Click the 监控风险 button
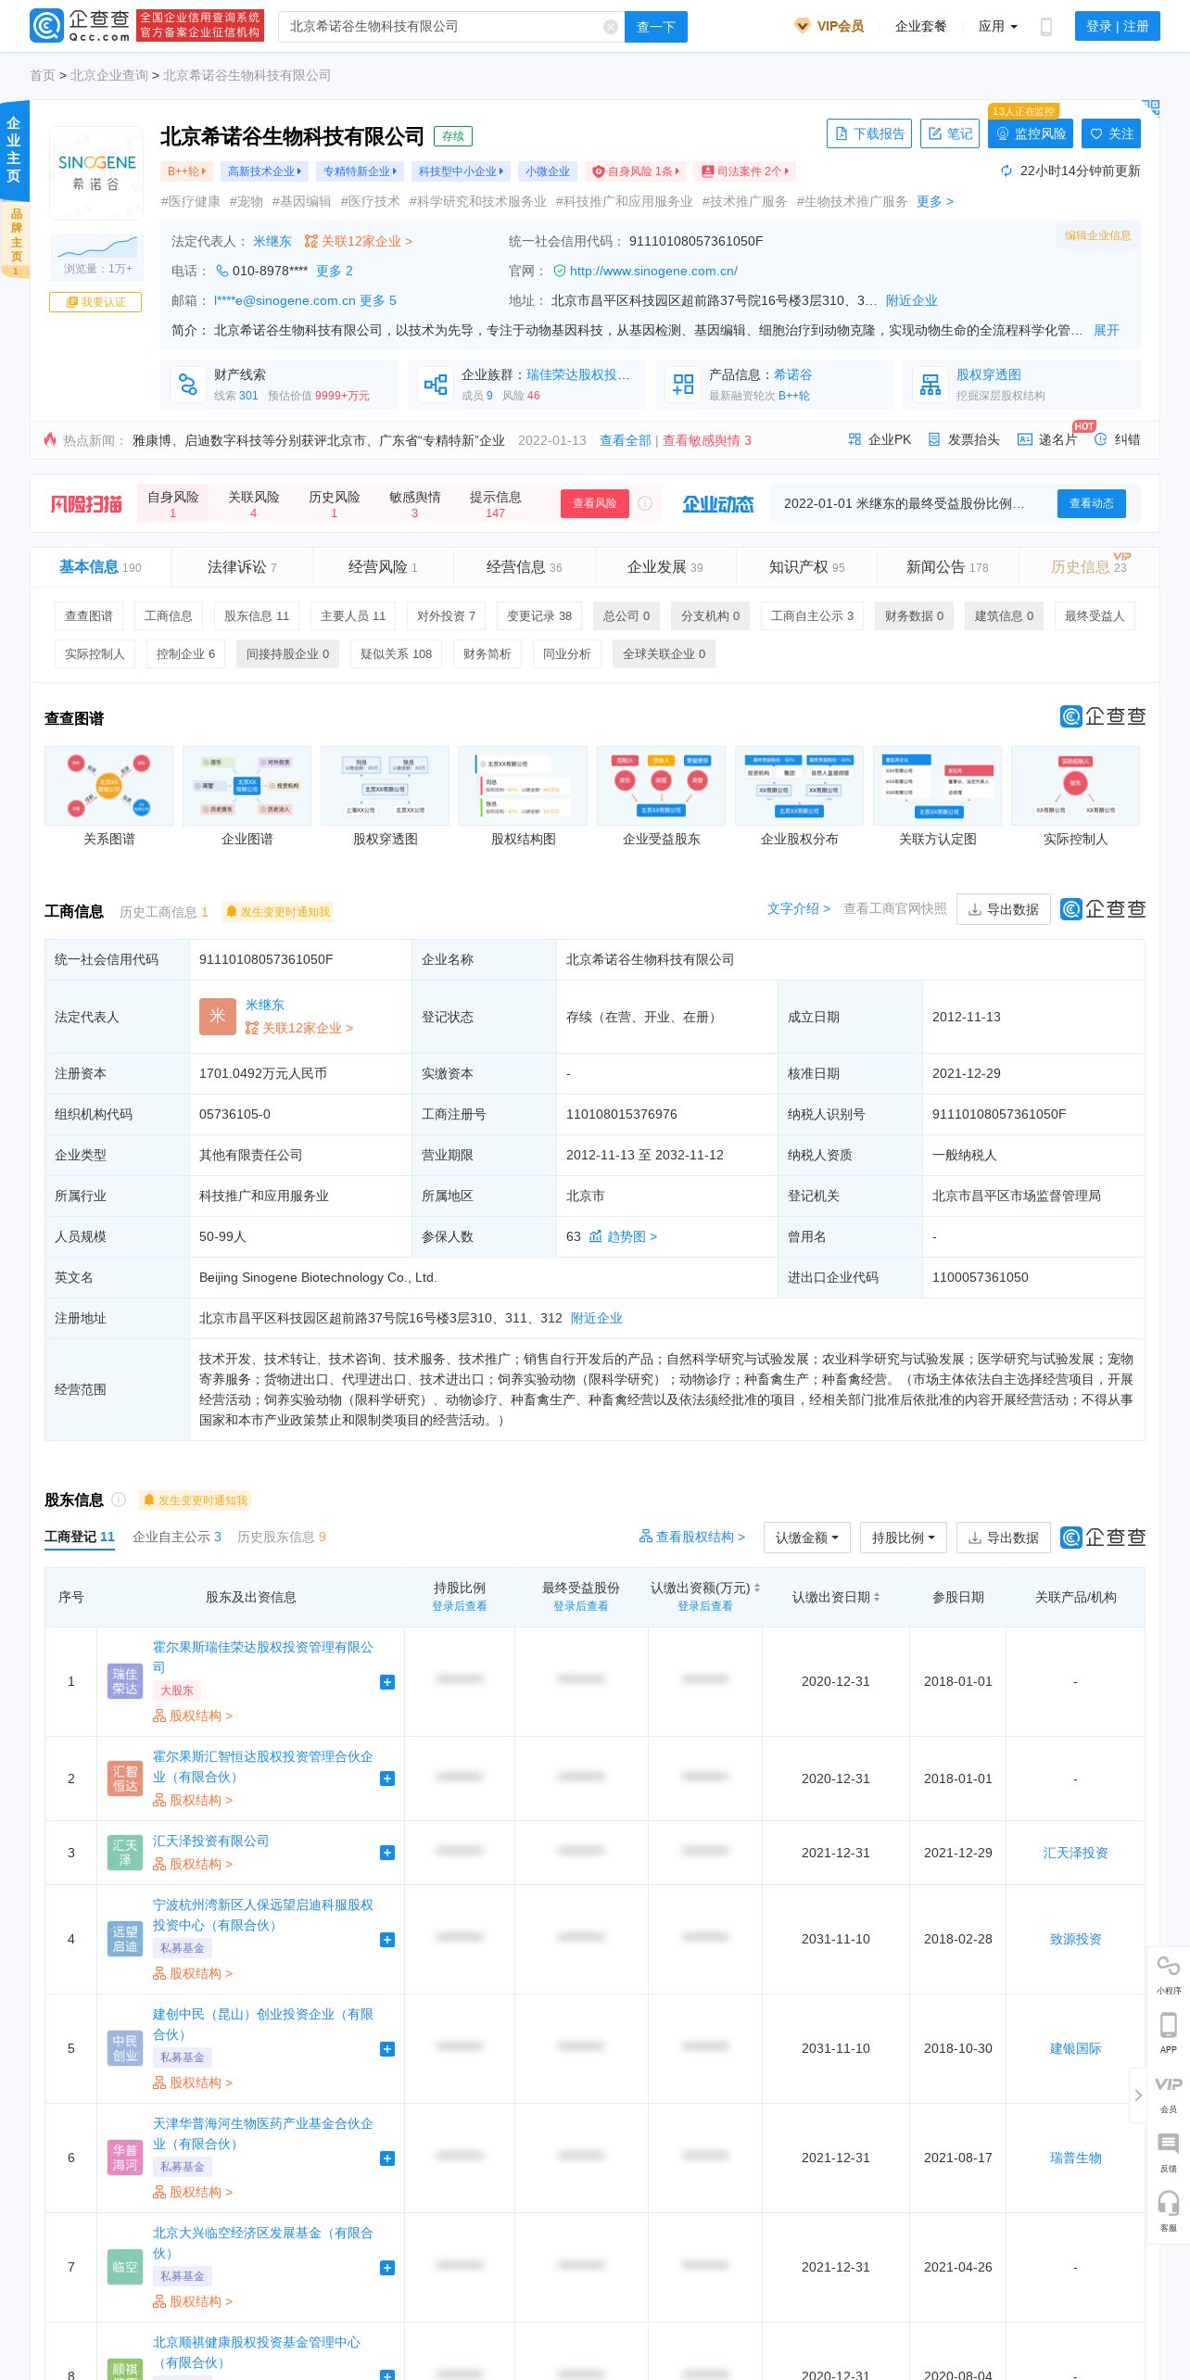This screenshot has width=1190, height=2380. [x=1031, y=133]
